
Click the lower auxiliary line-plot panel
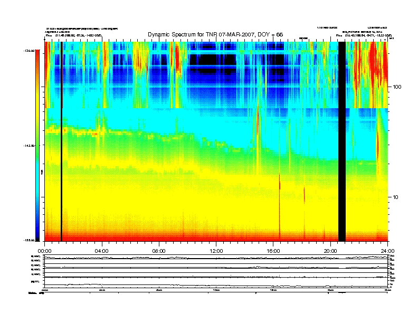coord(216,271)
